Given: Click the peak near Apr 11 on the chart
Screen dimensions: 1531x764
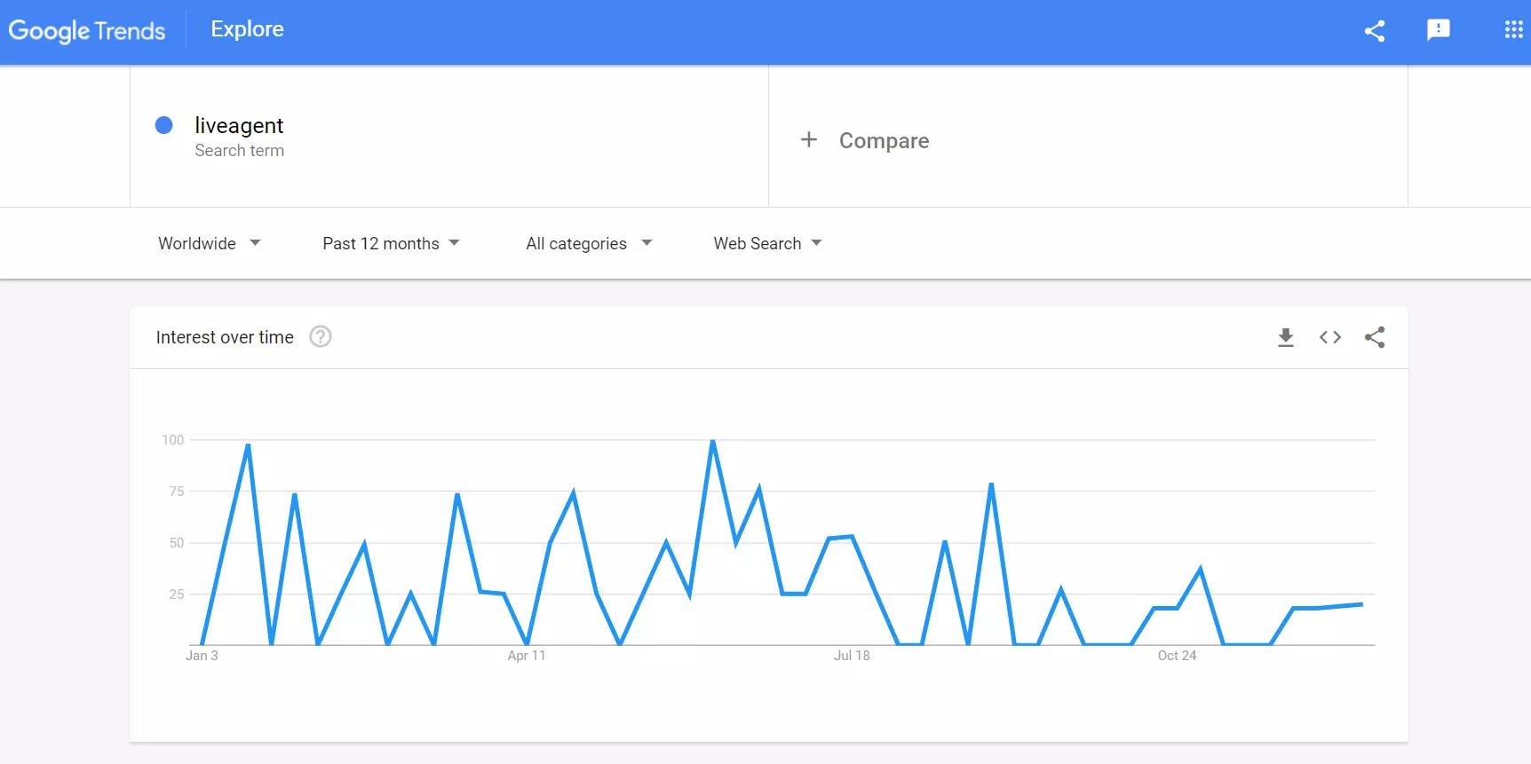Looking at the screenshot, I should tap(573, 491).
